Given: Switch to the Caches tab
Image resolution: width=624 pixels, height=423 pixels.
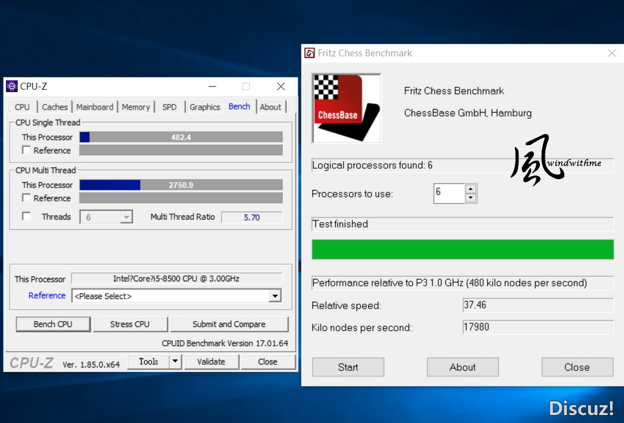Looking at the screenshot, I should coord(55,107).
